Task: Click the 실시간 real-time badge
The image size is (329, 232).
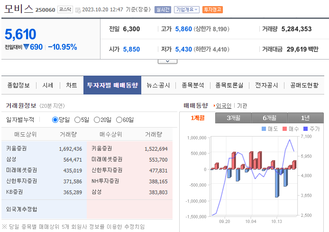Action: [x=163, y=9]
